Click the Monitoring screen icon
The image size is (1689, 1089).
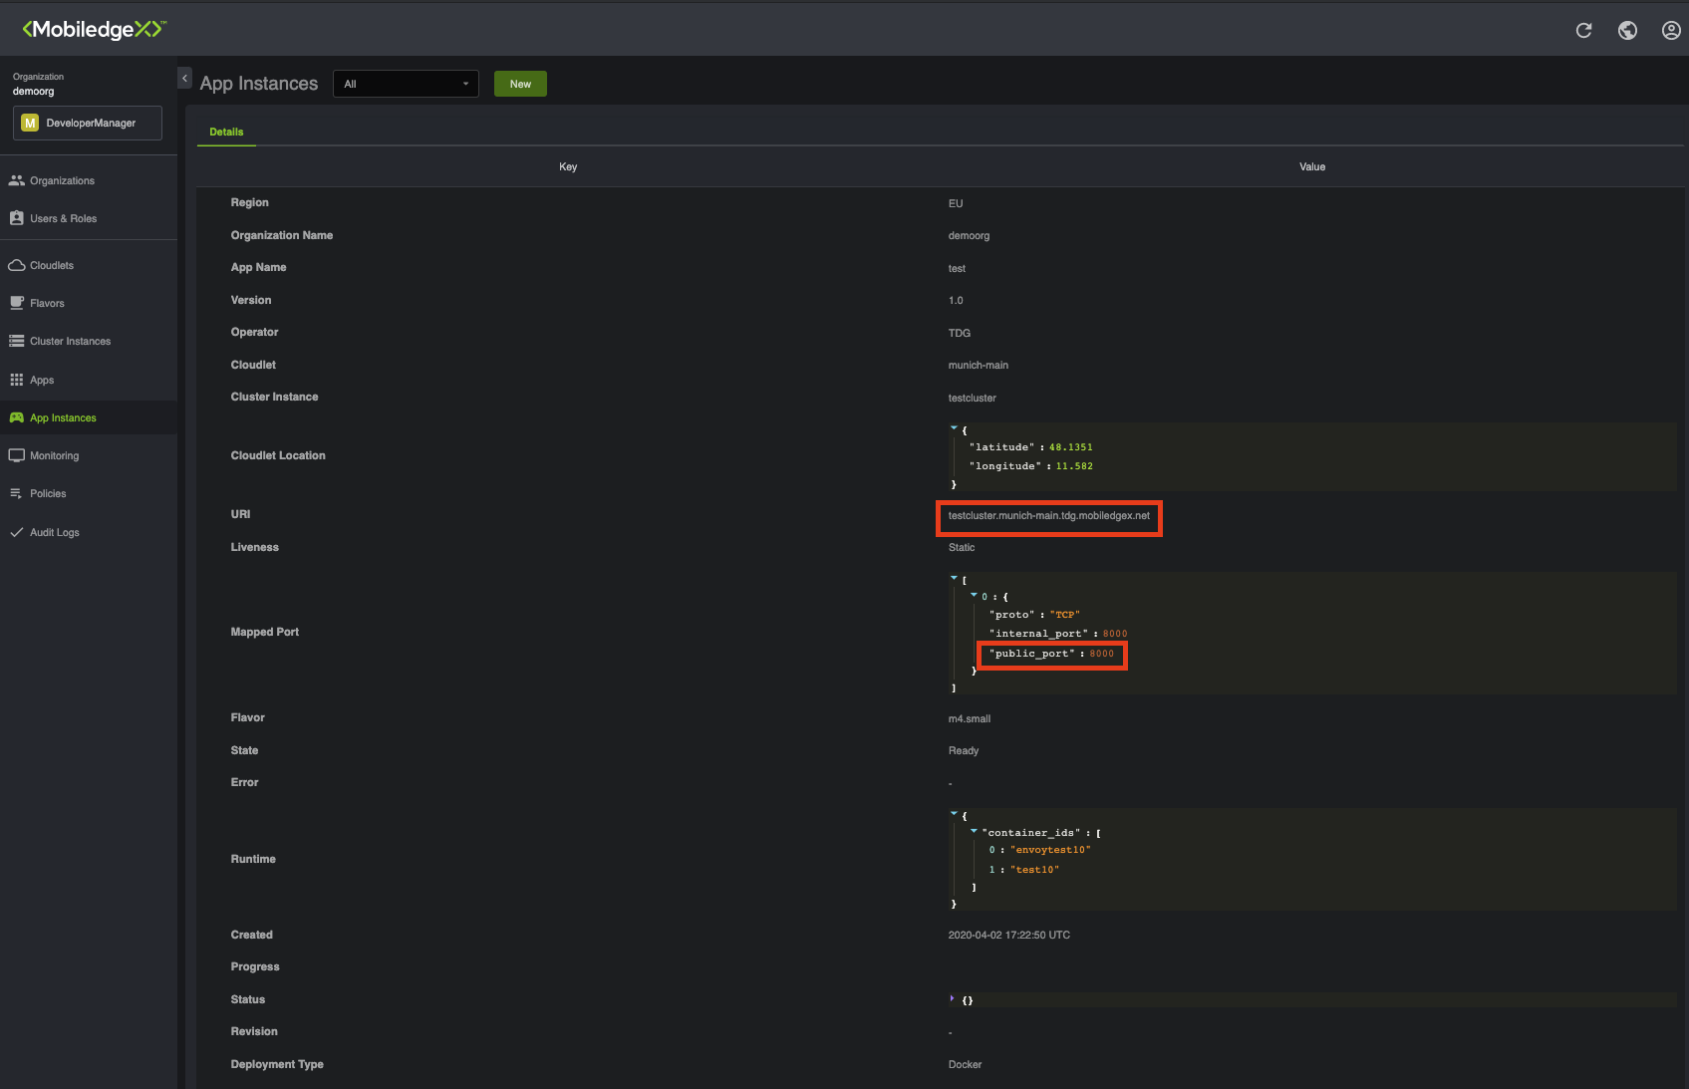pyautogui.click(x=16, y=455)
